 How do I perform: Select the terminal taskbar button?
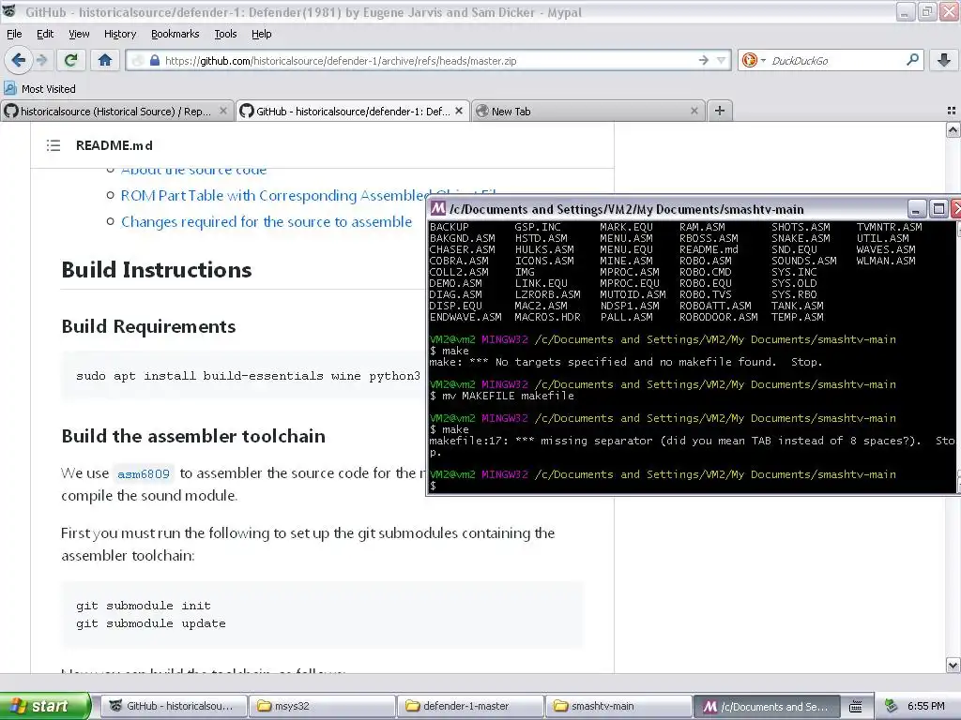766,706
